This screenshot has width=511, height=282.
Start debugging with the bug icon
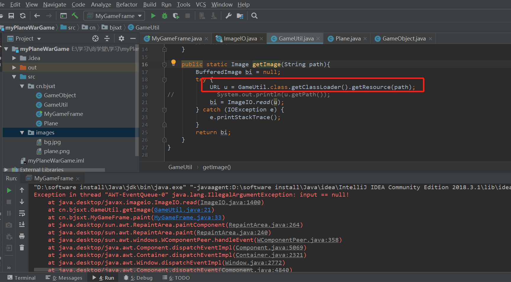(165, 16)
